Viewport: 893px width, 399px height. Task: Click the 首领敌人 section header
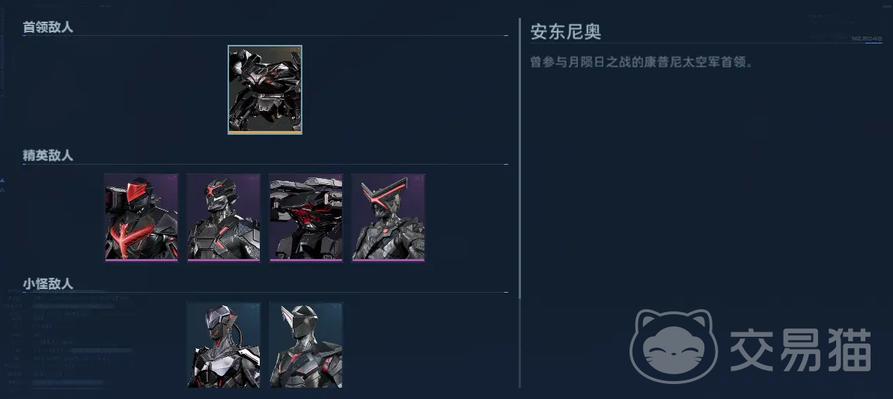[x=48, y=27]
